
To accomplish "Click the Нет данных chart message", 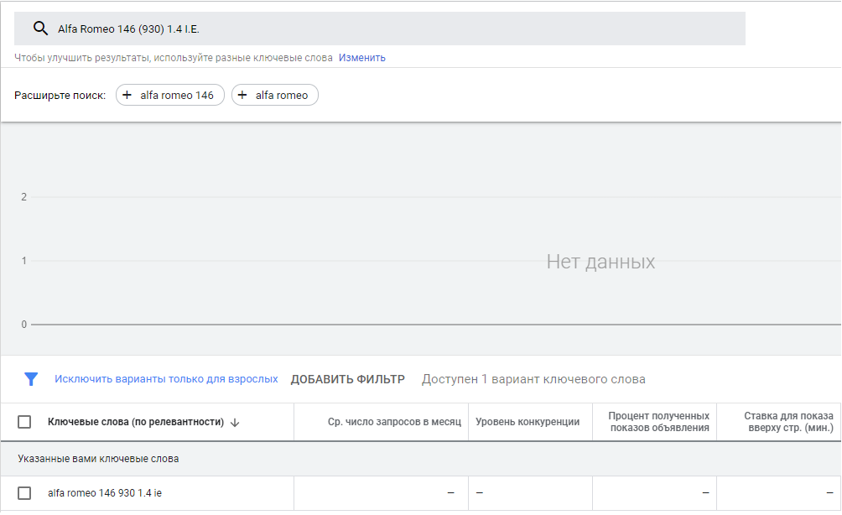I will (601, 262).
